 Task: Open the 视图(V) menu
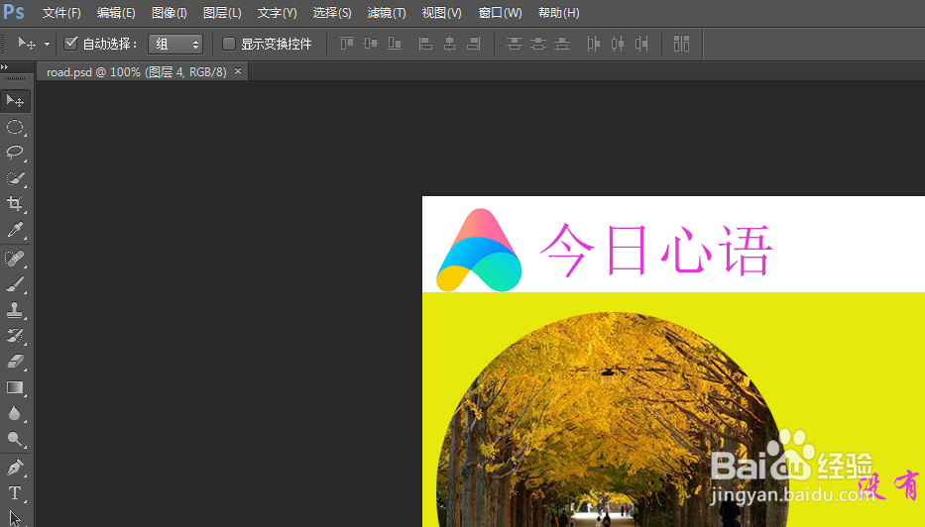click(x=442, y=12)
